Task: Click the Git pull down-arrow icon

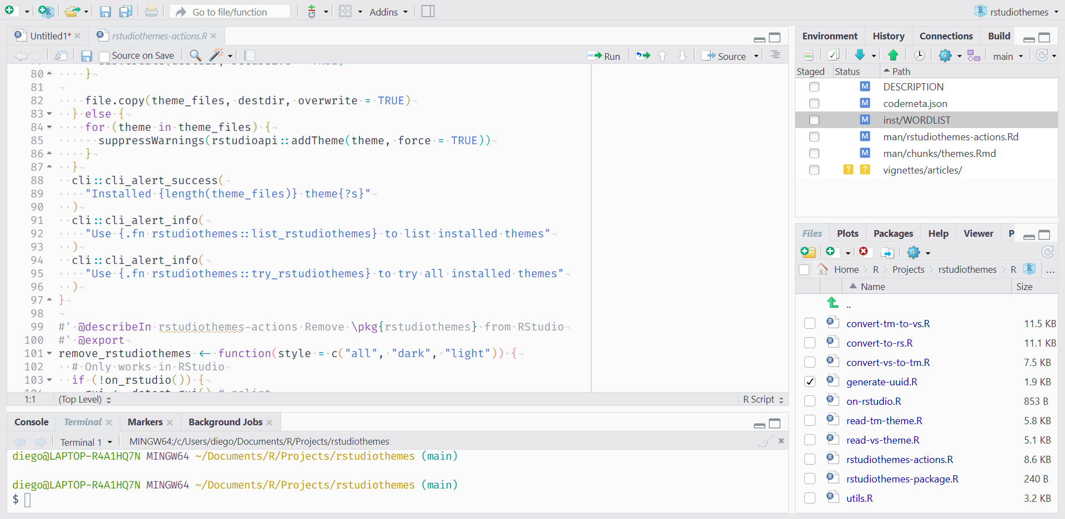Action: (860, 55)
